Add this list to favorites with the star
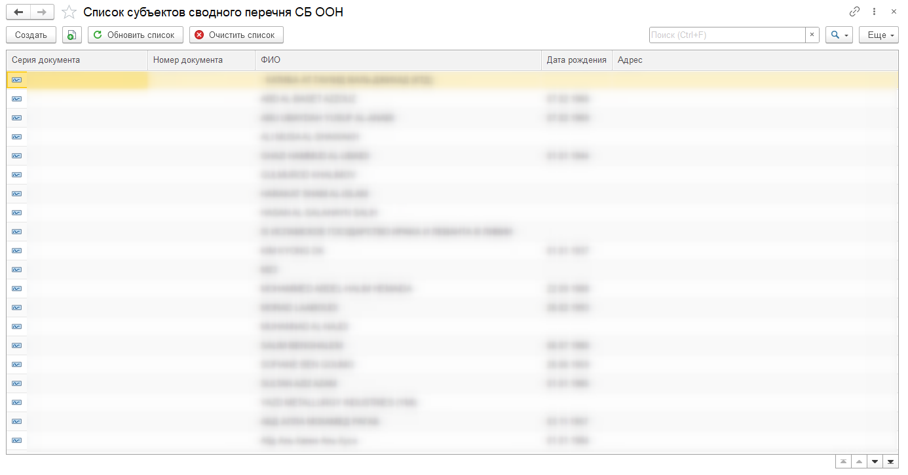Image resolution: width=908 pixels, height=475 pixels. pos(69,12)
